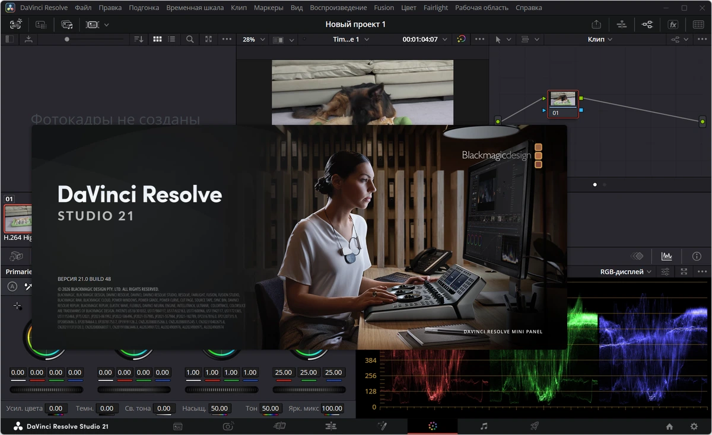
Task: Click the auto balance A icon
Action: [12, 286]
